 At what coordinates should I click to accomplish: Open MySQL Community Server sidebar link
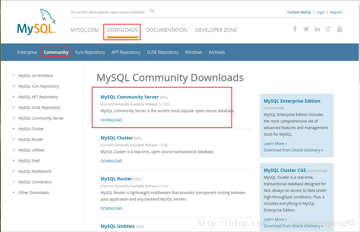pos(41,118)
